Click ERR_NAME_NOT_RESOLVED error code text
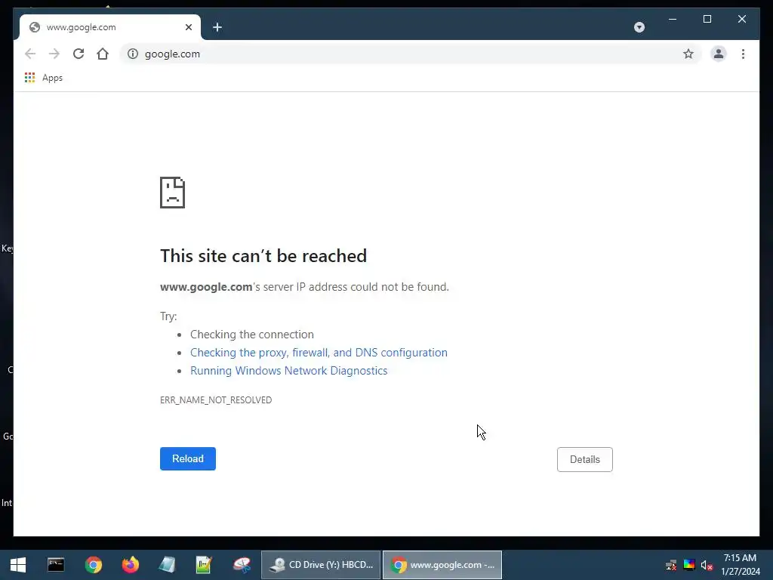Image resolution: width=773 pixels, height=580 pixels. pos(216,400)
